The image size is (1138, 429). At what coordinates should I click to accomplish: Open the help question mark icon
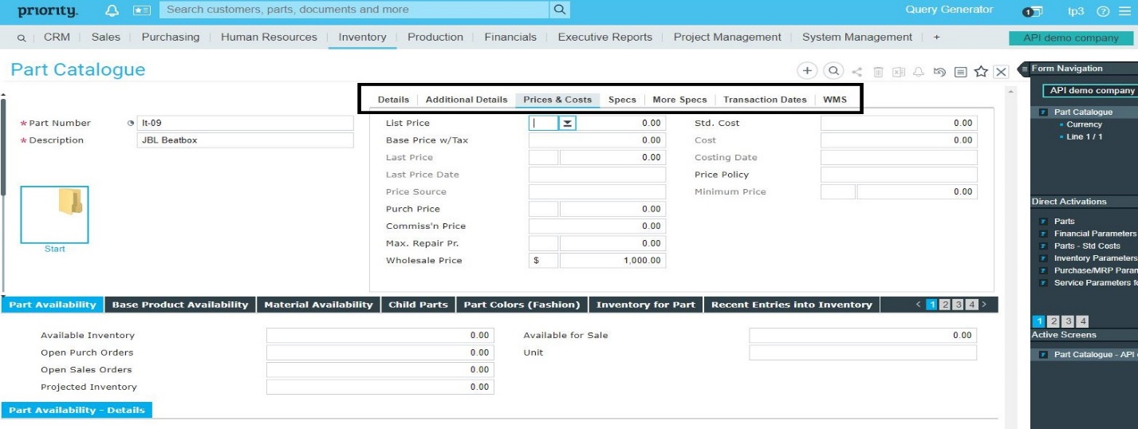point(1103,11)
